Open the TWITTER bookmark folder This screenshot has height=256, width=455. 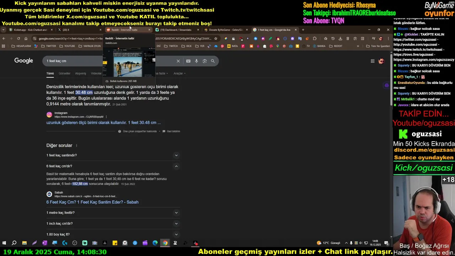point(48,46)
